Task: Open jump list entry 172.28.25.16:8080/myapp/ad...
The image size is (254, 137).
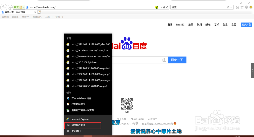Action: tap(88, 68)
